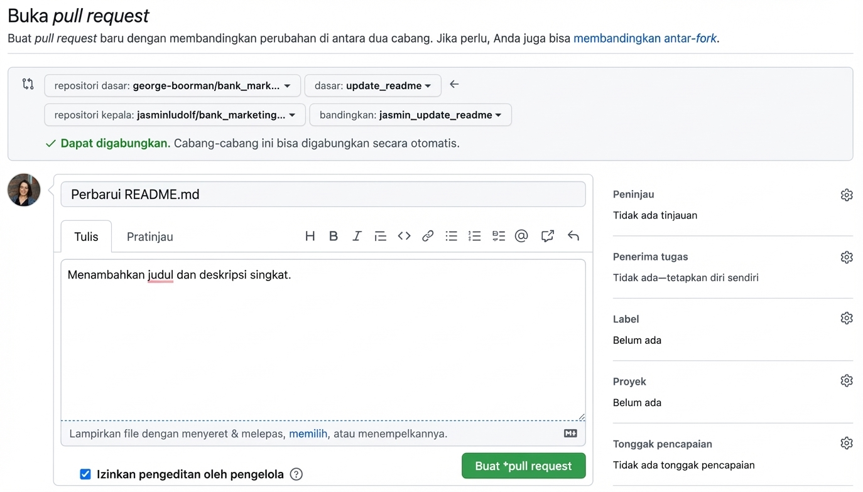The image size is (863, 492).
Task: Insert code snippet with the code icon
Action: click(x=404, y=236)
